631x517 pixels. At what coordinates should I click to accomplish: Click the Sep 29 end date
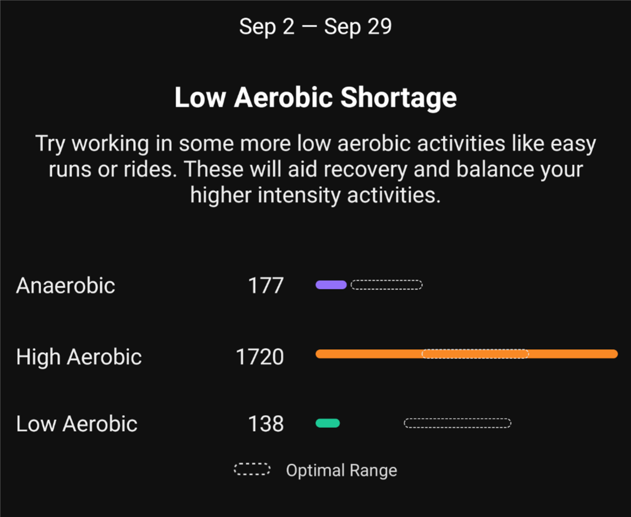click(358, 26)
